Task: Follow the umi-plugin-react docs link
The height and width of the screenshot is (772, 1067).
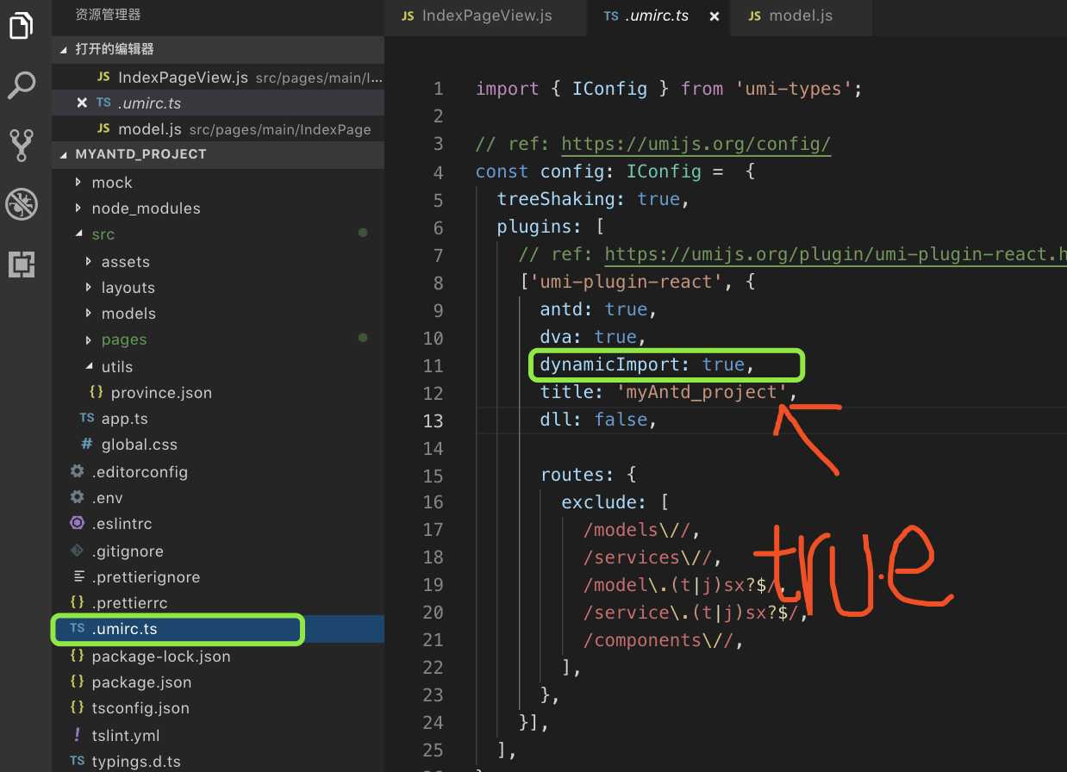Action: [x=835, y=254]
